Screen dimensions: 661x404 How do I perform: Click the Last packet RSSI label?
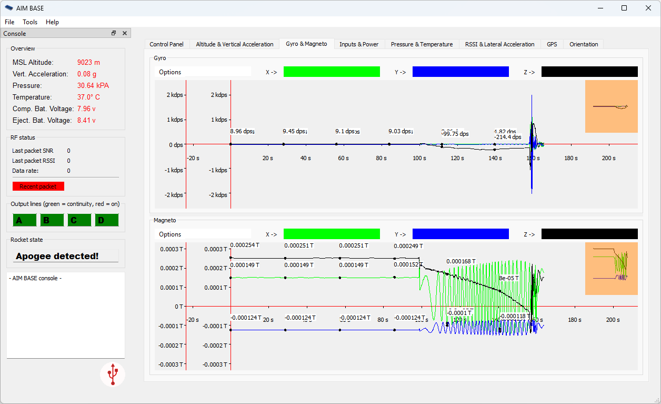(34, 161)
